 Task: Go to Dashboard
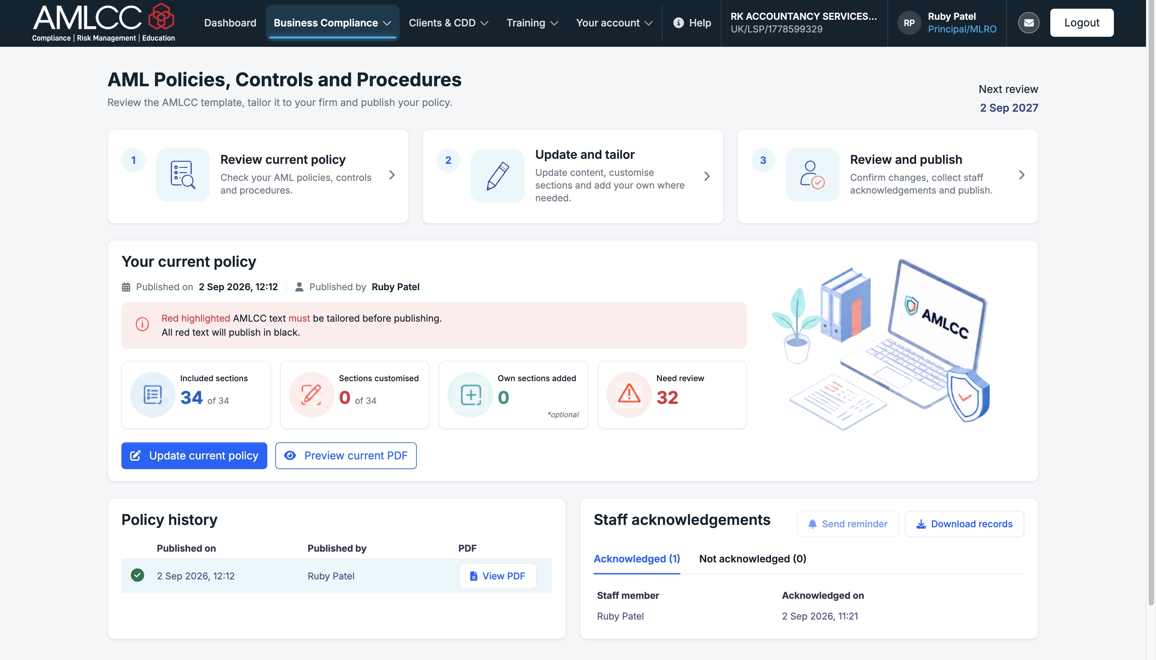pos(230,23)
